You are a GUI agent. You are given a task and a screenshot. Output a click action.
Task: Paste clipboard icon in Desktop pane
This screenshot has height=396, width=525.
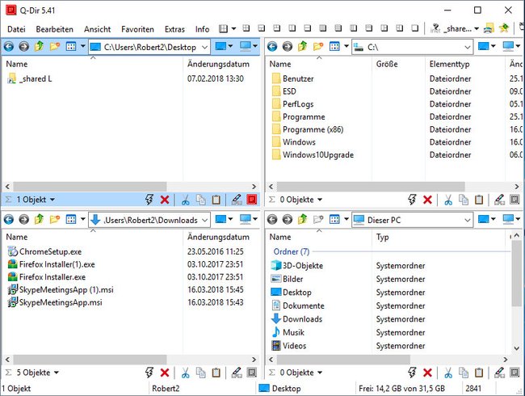tap(216, 200)
